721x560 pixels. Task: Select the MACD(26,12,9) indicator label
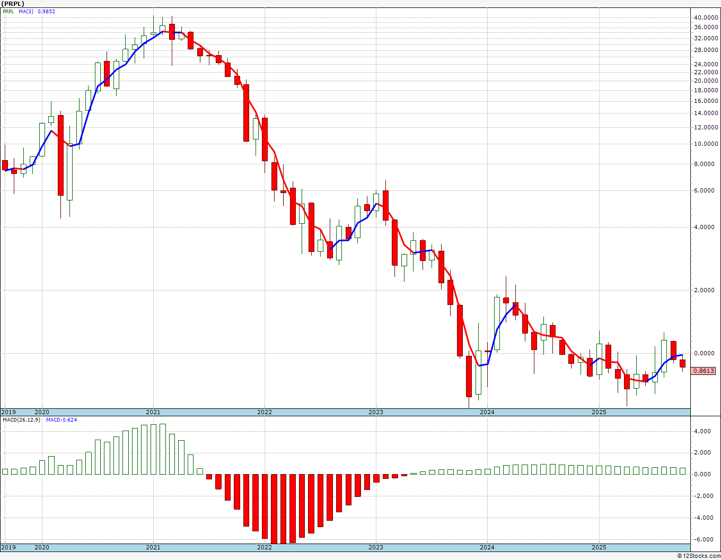[x=21, y=420]
